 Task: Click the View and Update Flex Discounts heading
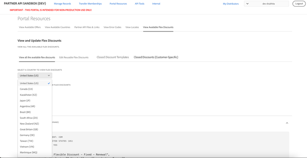tap(39, 41)
